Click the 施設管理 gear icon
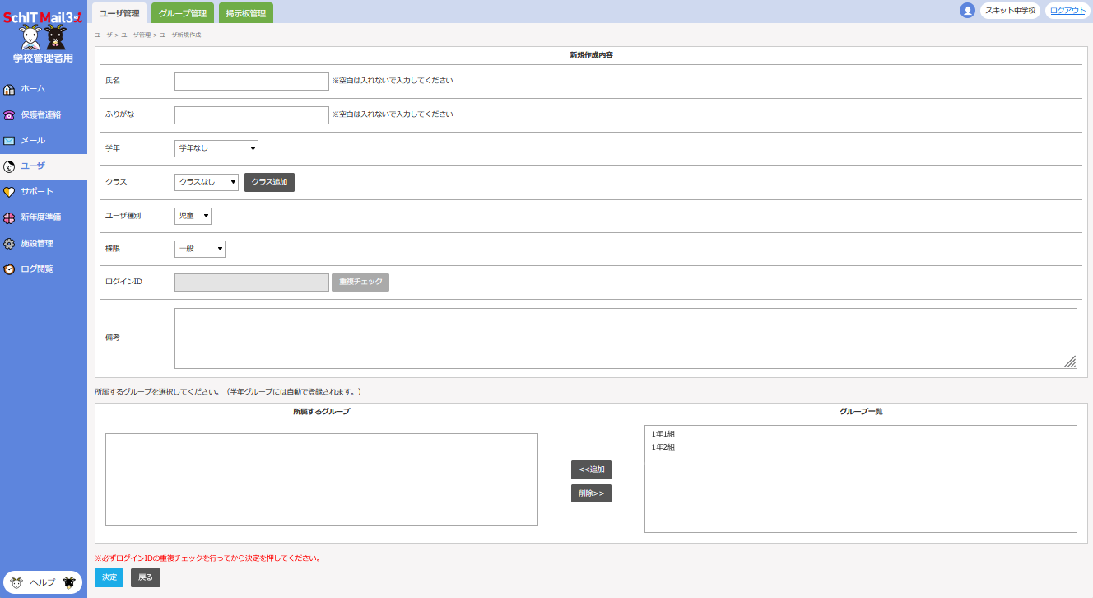Image resolution: width=1093 pixels, height=598 pixels. point(9,244)
